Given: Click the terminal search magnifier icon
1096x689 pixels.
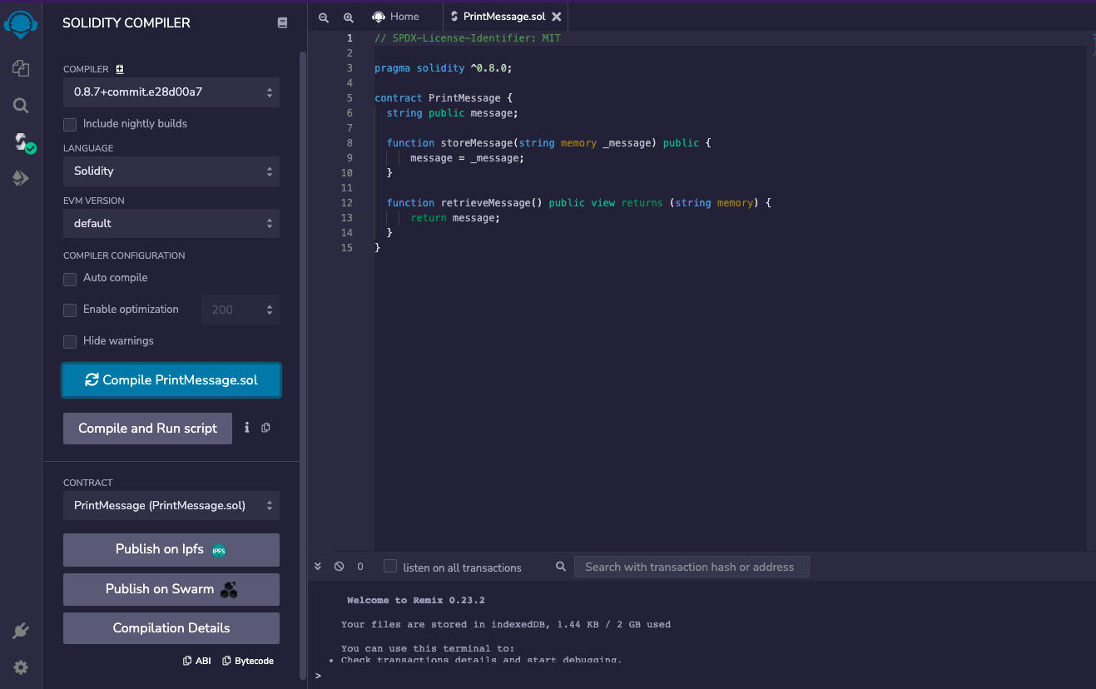Looking at the screenshot, I should click(x=561, y=567).
